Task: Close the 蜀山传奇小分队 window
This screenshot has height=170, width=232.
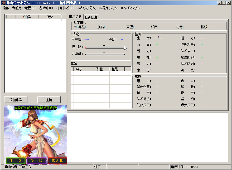Action: pos(229,3)
